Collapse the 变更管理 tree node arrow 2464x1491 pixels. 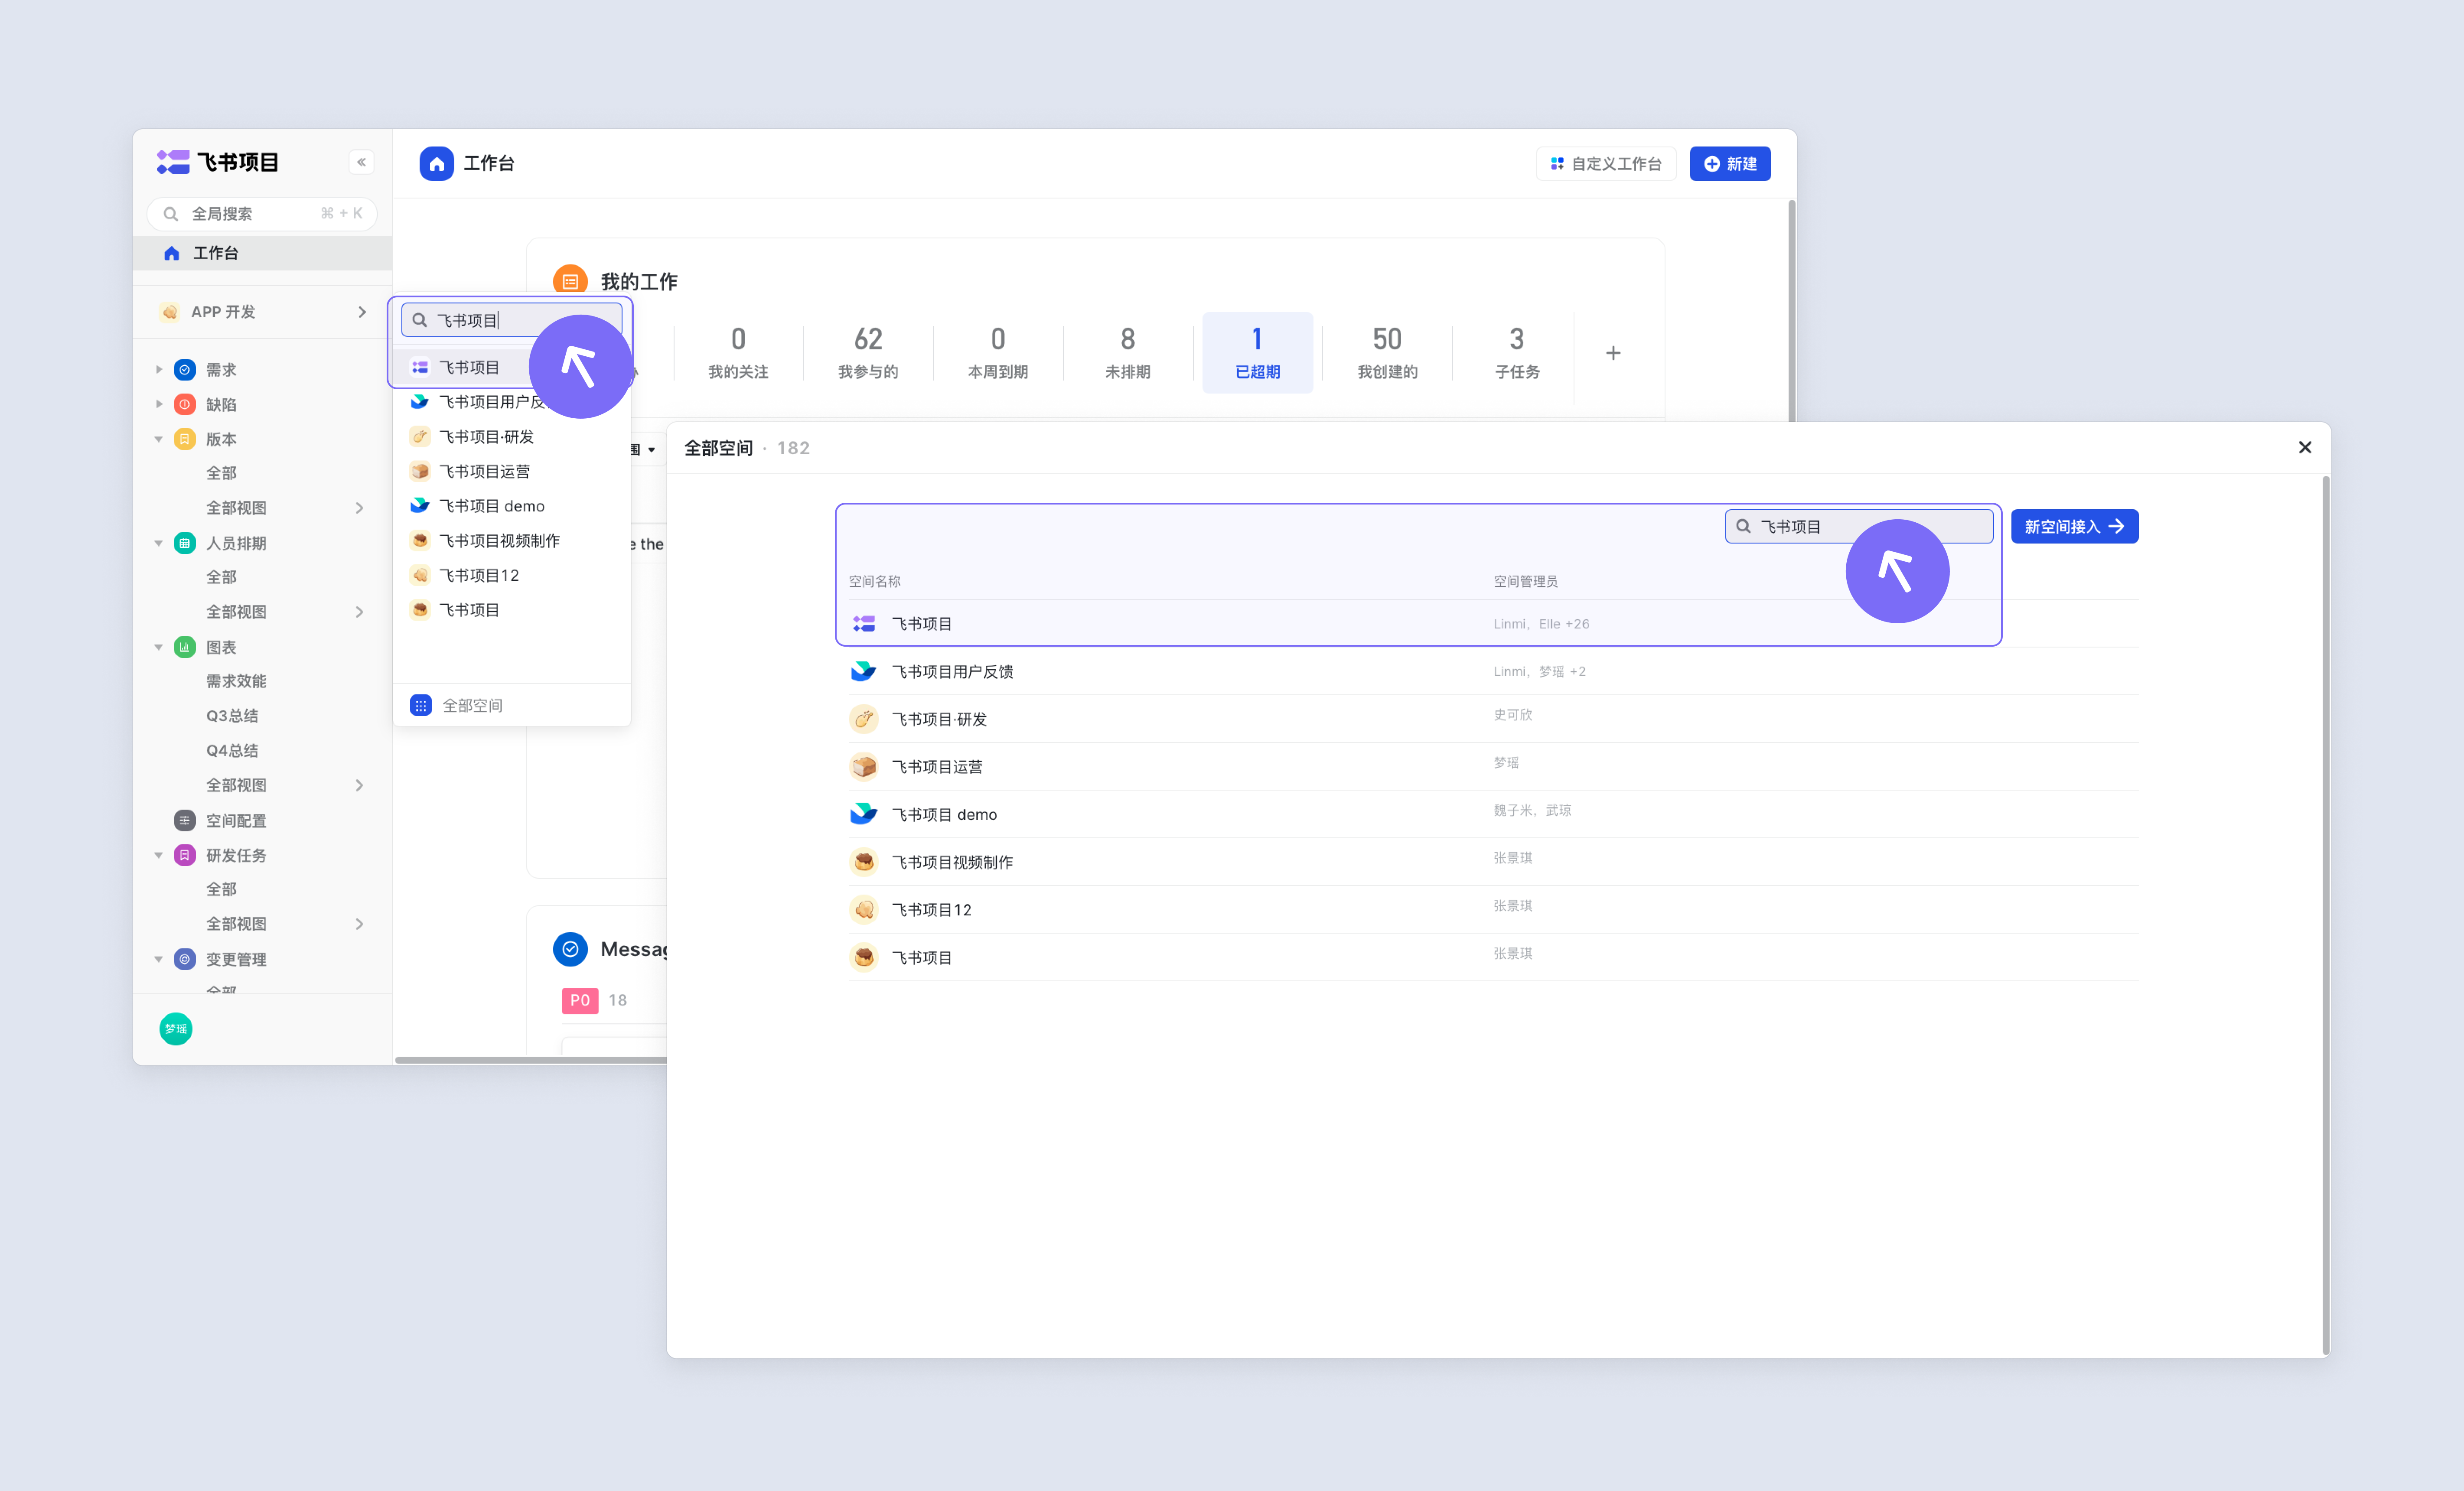[x=159, y=959]
